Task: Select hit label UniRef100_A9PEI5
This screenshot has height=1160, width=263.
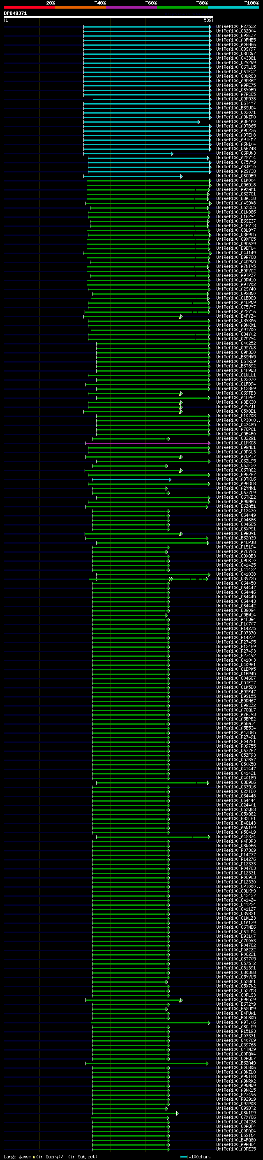Action: coord(236,1149)
